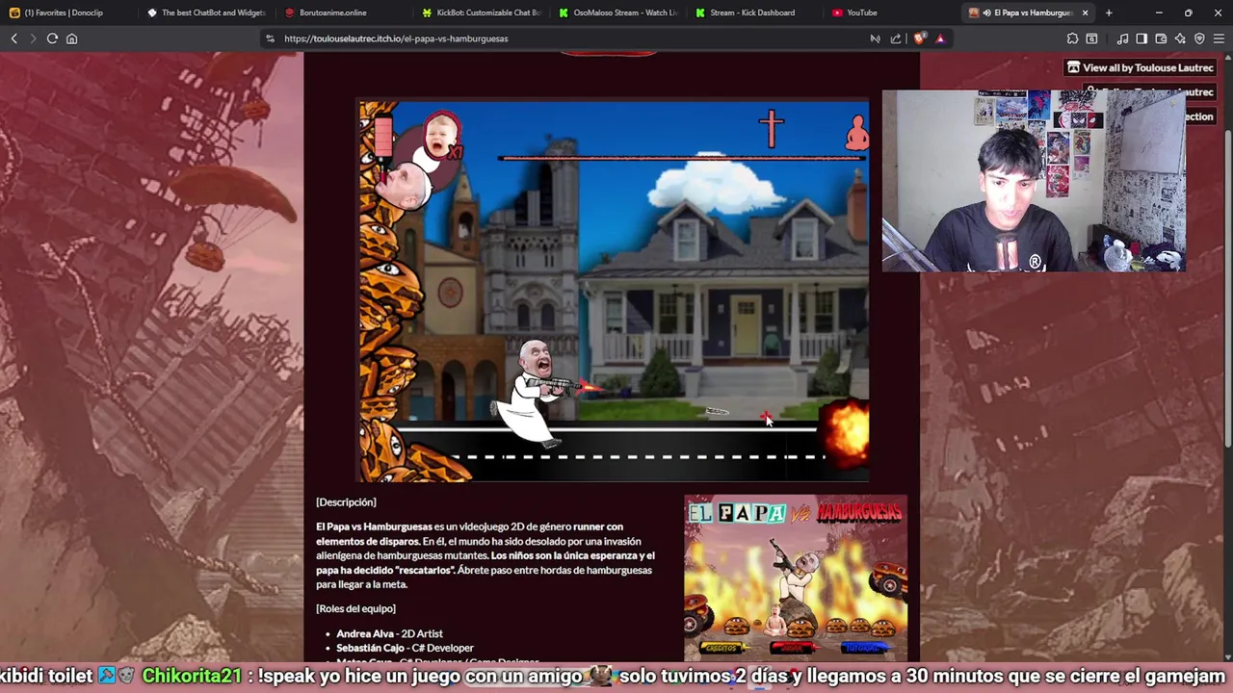Open Brave Rewards triangle icon
1233x693 pixels.
point(940,38)
